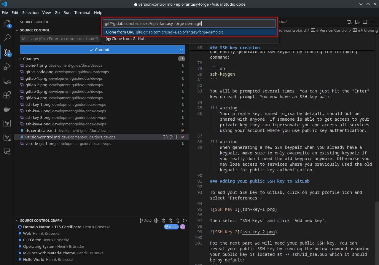
Task: Open the Go menu
Action: [x=57, y=12]
